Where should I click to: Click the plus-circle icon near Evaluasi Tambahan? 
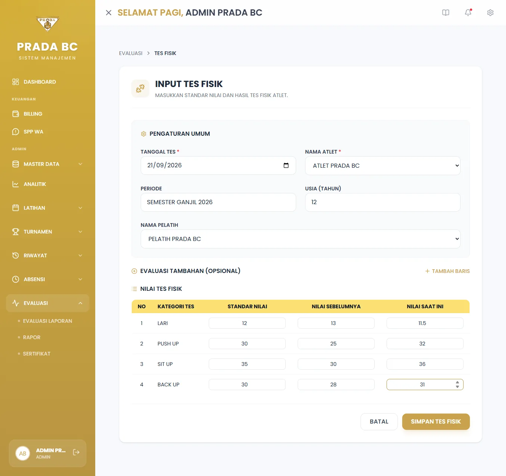click(x=134, y=271)
